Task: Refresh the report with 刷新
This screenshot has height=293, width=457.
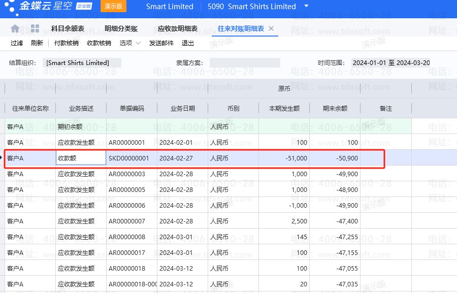Action: click(x=37, y=43)
